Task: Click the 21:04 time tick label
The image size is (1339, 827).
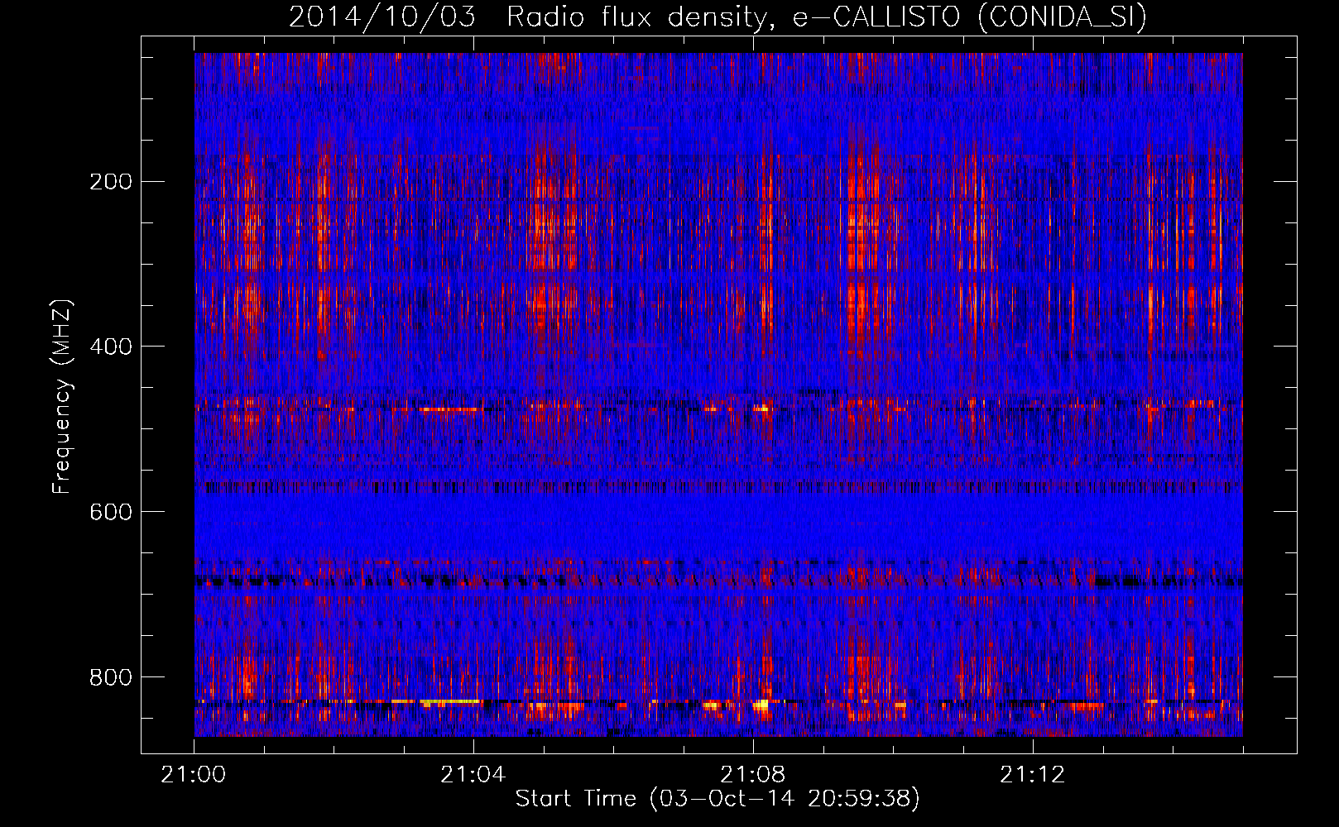Action: coord(473,775)
